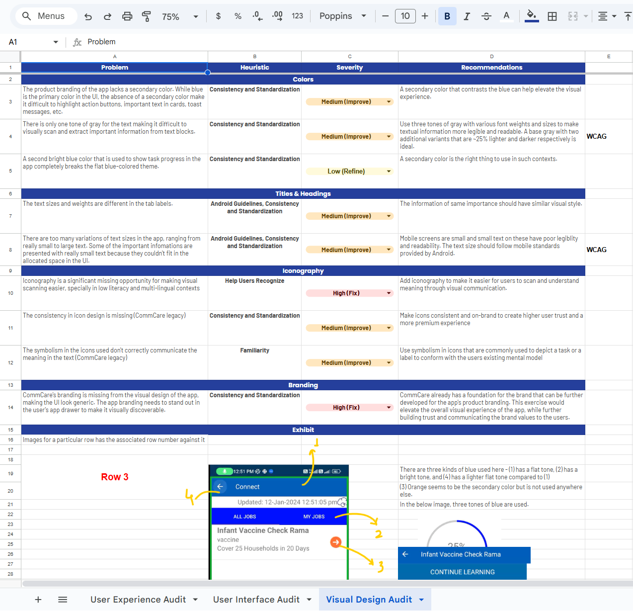Open the 75% zoom dropdown
This screenshot has height=611, width=633.
coord(180,16)
